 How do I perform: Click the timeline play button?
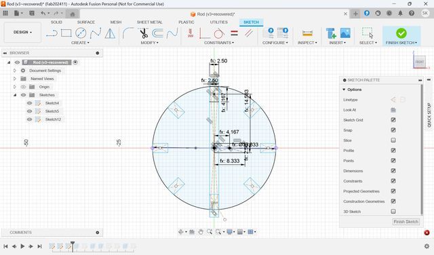point(22,246)
